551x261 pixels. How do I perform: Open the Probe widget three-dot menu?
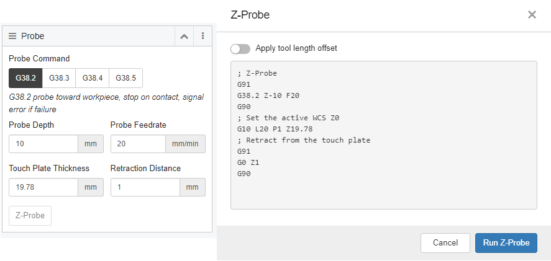click(203, 36)
